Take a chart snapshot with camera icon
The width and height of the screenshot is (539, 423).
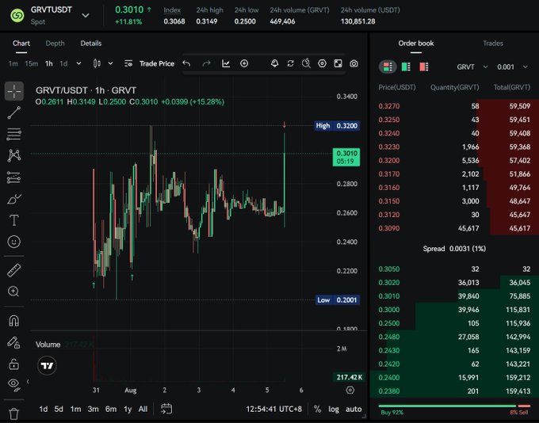[354, 63]
